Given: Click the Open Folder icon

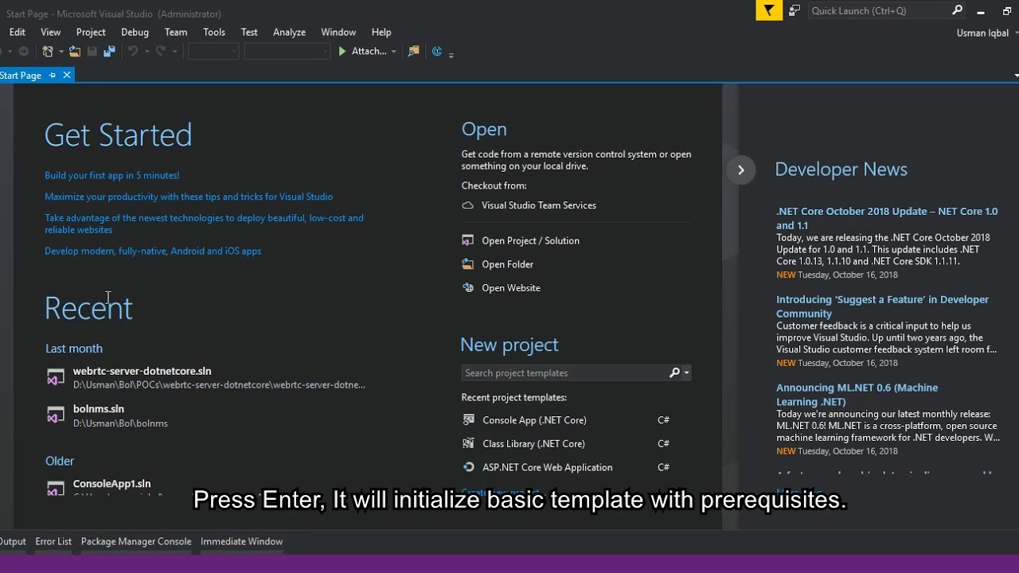Looking at the screenshot, I should tap(468, 264).
